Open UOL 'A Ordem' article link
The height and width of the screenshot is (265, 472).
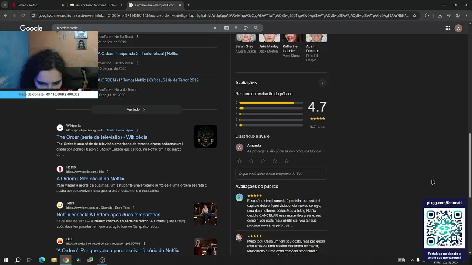tap(118, 251)
